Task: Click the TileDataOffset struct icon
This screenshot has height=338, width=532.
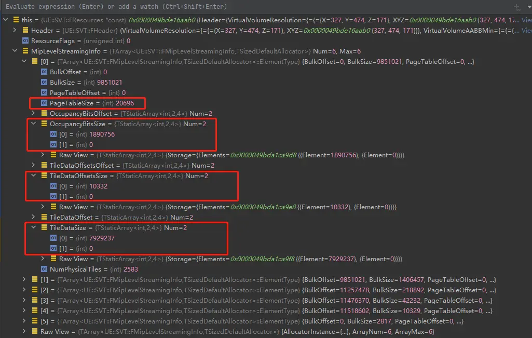Action: [x=44, y=217]
